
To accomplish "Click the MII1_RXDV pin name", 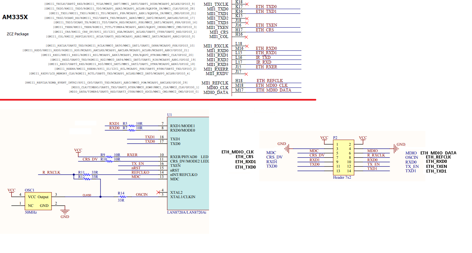I will 217,74.
